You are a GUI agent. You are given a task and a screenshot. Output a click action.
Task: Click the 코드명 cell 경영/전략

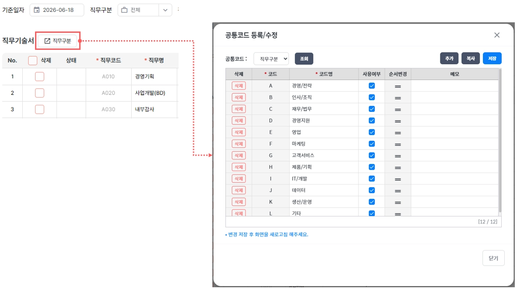pyautogui.click(x=324, y=86)
